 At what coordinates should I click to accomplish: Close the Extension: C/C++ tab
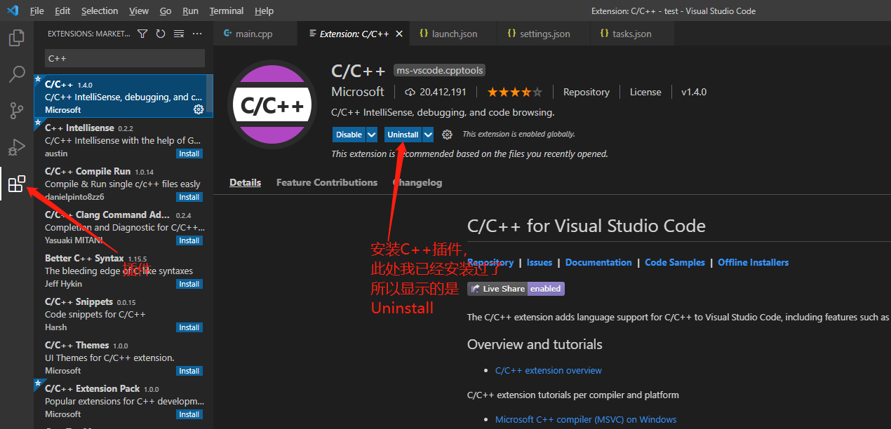(399, 34)
